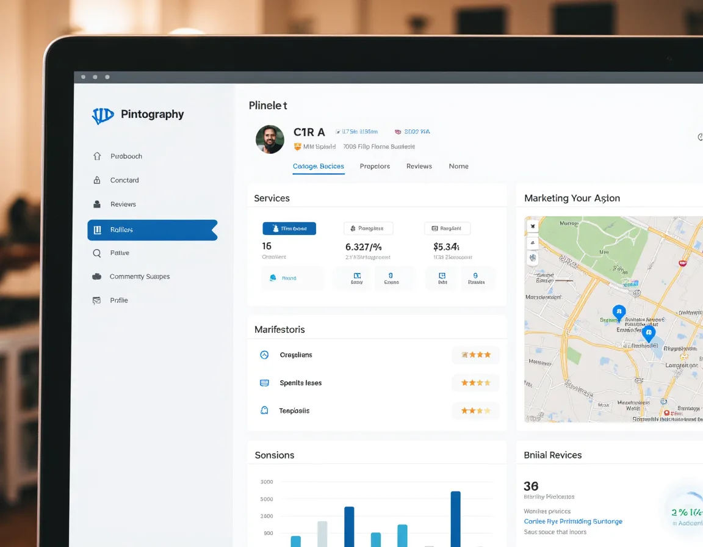Click the Couno icon tile in Services
This screenshot has width=703, height=547.
pyautogui.click(x=391, y=278)
